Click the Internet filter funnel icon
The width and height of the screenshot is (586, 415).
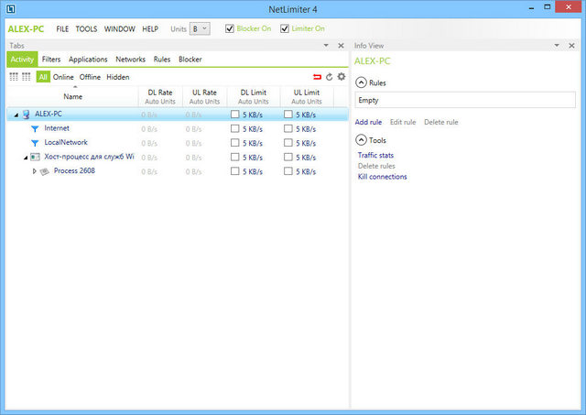point(35,128)
